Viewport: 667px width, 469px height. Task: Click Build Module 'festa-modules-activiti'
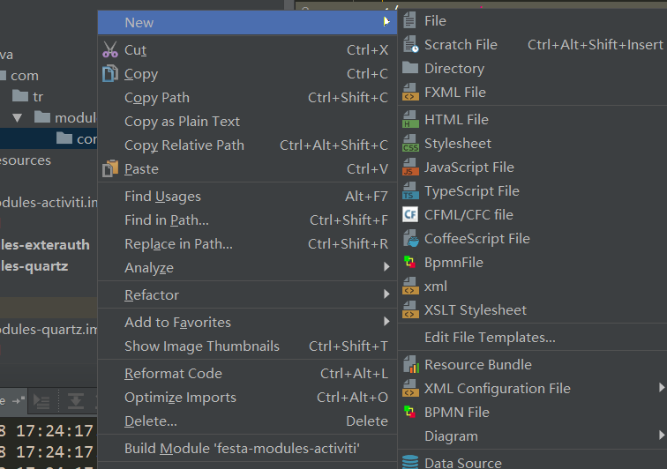click(x=242, y=449)
